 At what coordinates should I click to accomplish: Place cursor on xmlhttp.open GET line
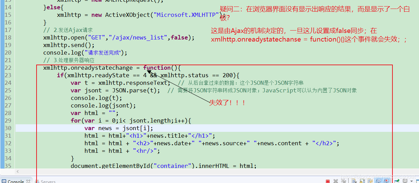[x=119, y=37]
